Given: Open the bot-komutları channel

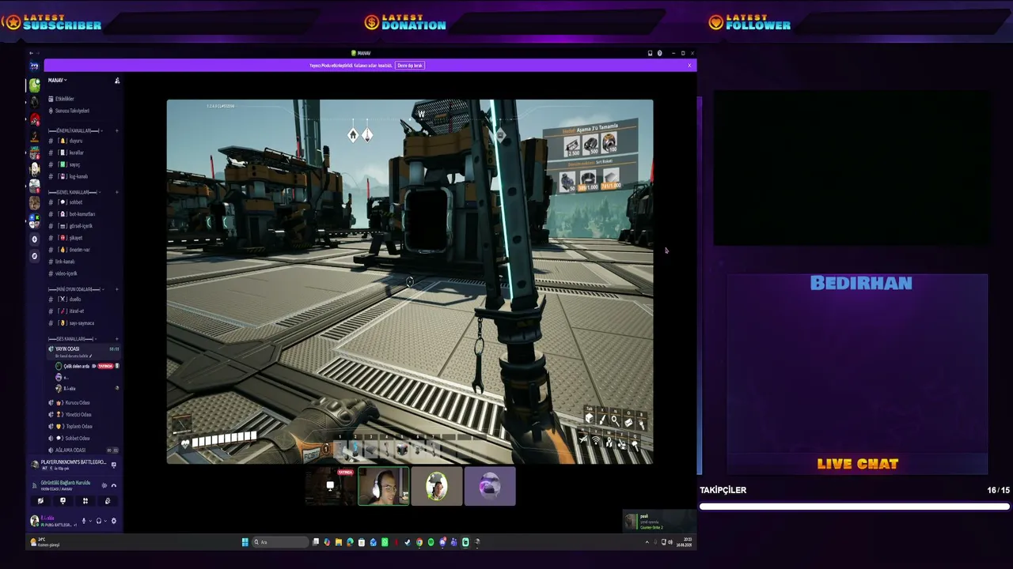Looking at the screenshot, I should click(x=83, y=214).
